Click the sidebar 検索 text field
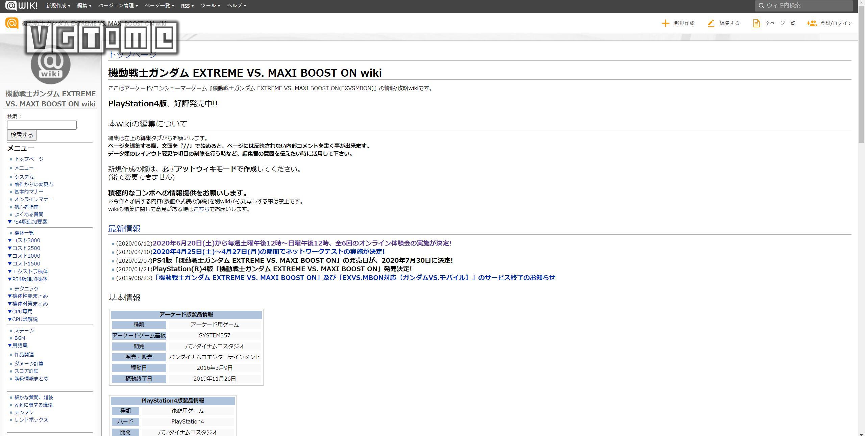The height and width of the screenshot is (436, 865). [x=42, y=125]
